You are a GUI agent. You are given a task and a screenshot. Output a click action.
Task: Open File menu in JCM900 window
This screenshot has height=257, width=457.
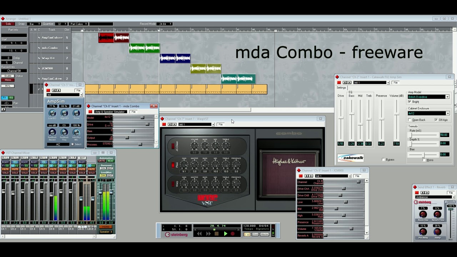tap(357, 176)
